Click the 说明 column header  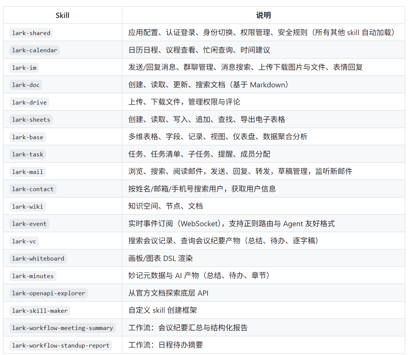(263, 15)
